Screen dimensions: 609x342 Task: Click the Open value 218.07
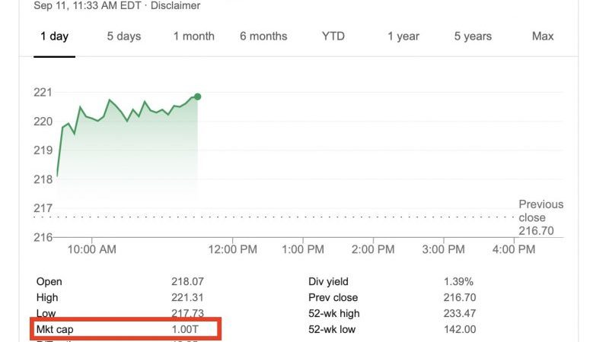coord(187,282)
